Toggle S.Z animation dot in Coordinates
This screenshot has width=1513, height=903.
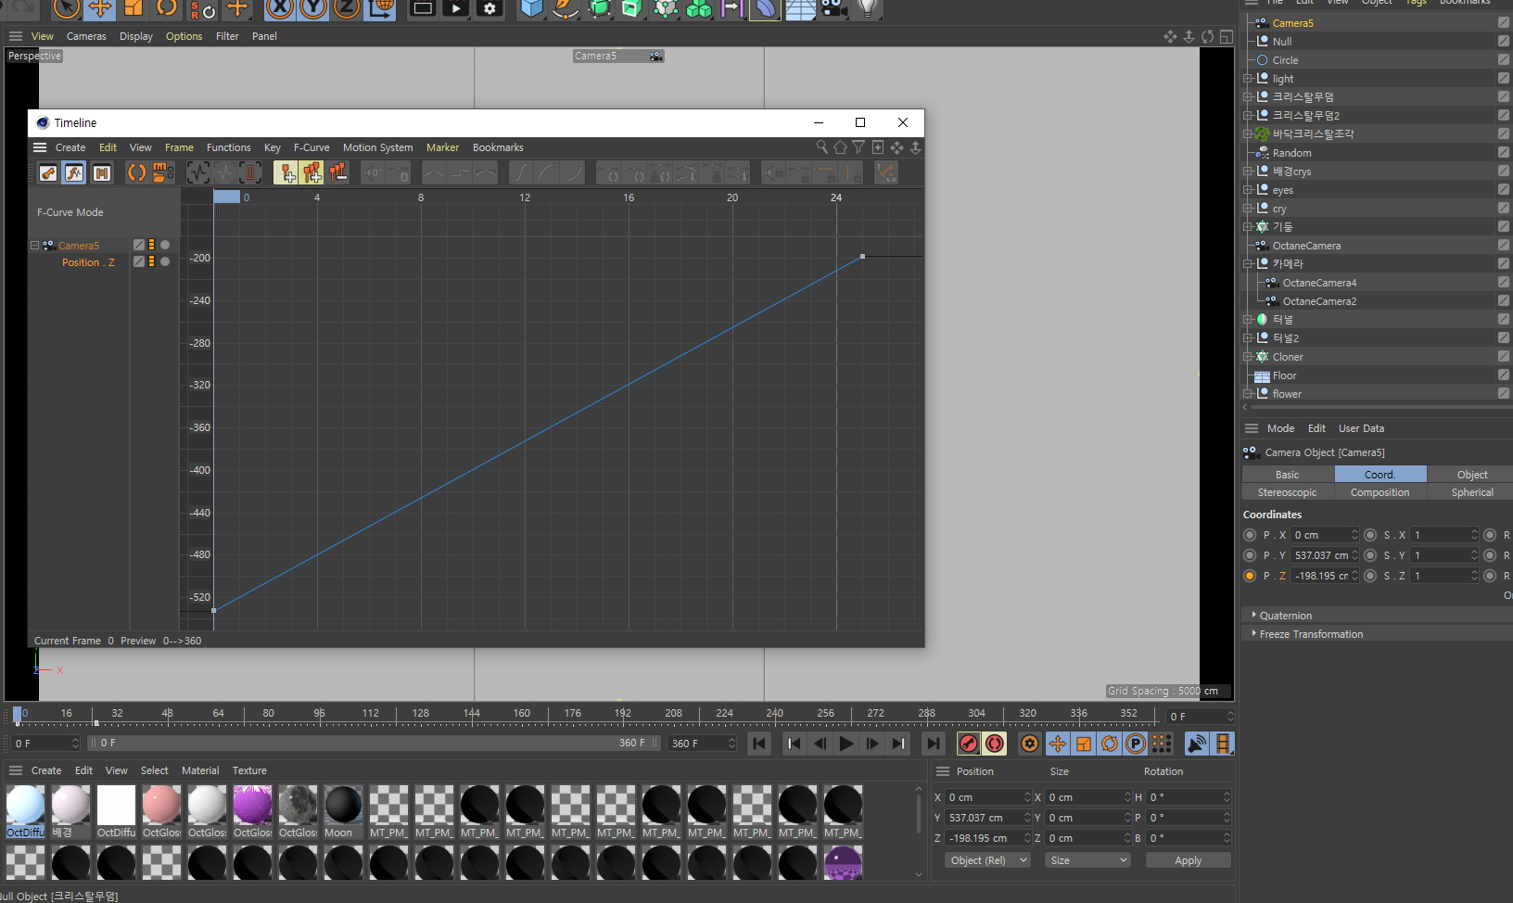click(x=1370, y=576)
